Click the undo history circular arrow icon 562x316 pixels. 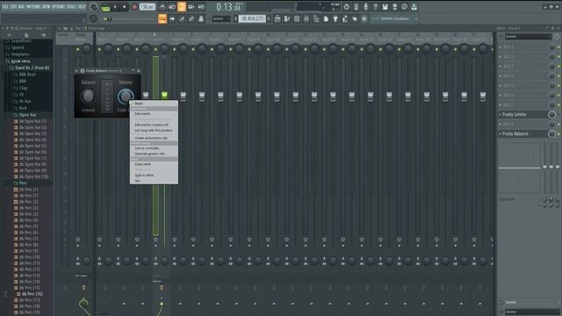coord(346,7)
